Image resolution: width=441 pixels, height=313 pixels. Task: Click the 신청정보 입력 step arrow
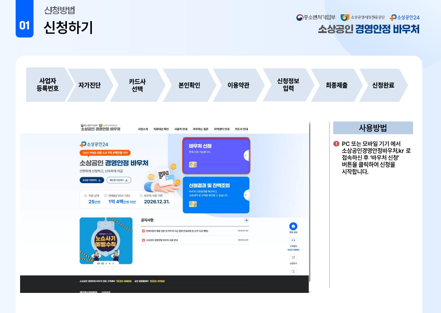pyautogui.click(x=288, y=85)
